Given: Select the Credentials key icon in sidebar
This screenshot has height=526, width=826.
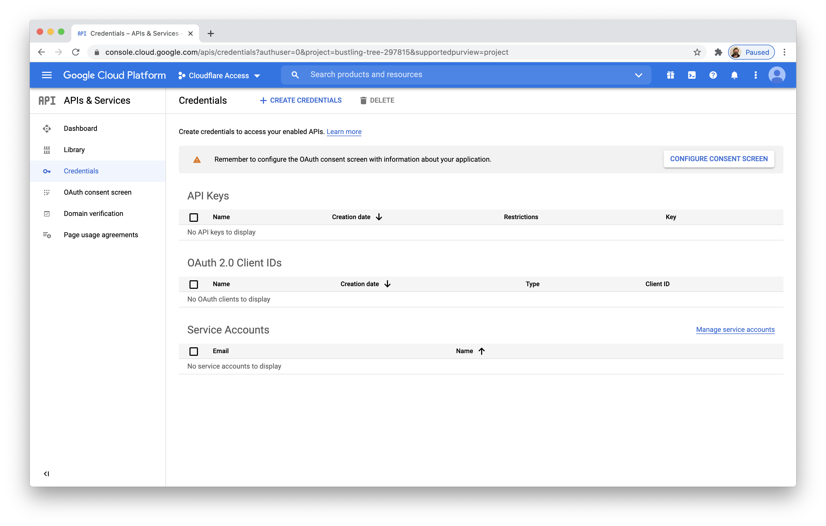Looking at the screenshot, I should coord(47,171).
